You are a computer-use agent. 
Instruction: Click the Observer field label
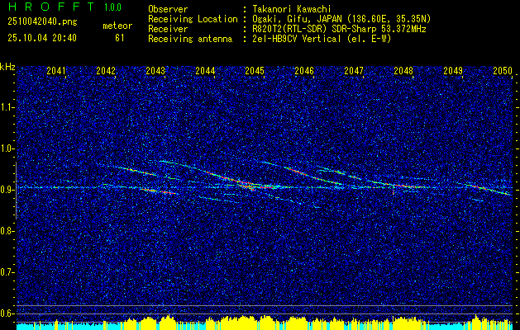tap(168, 9)
